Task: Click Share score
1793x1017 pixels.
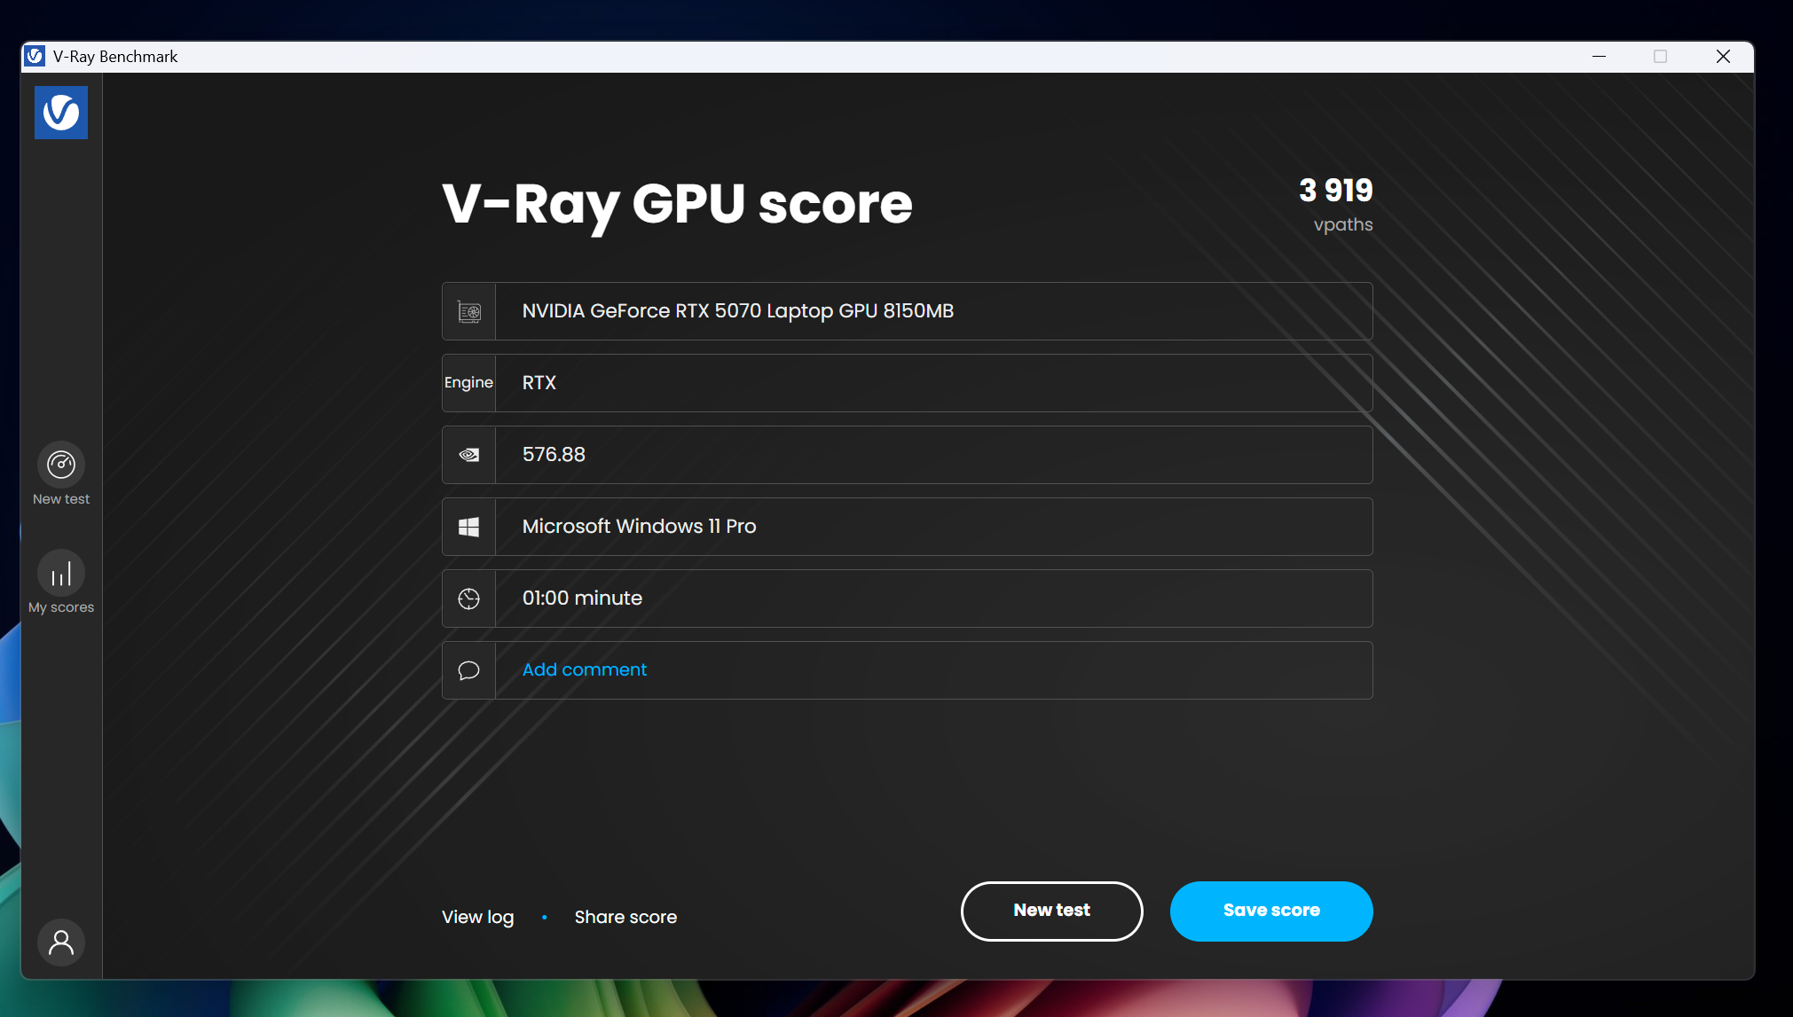Action: point(625,917)
